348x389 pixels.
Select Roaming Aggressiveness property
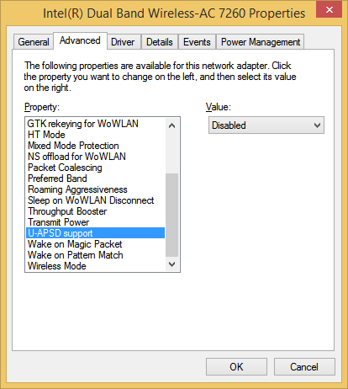click(95, 189)
